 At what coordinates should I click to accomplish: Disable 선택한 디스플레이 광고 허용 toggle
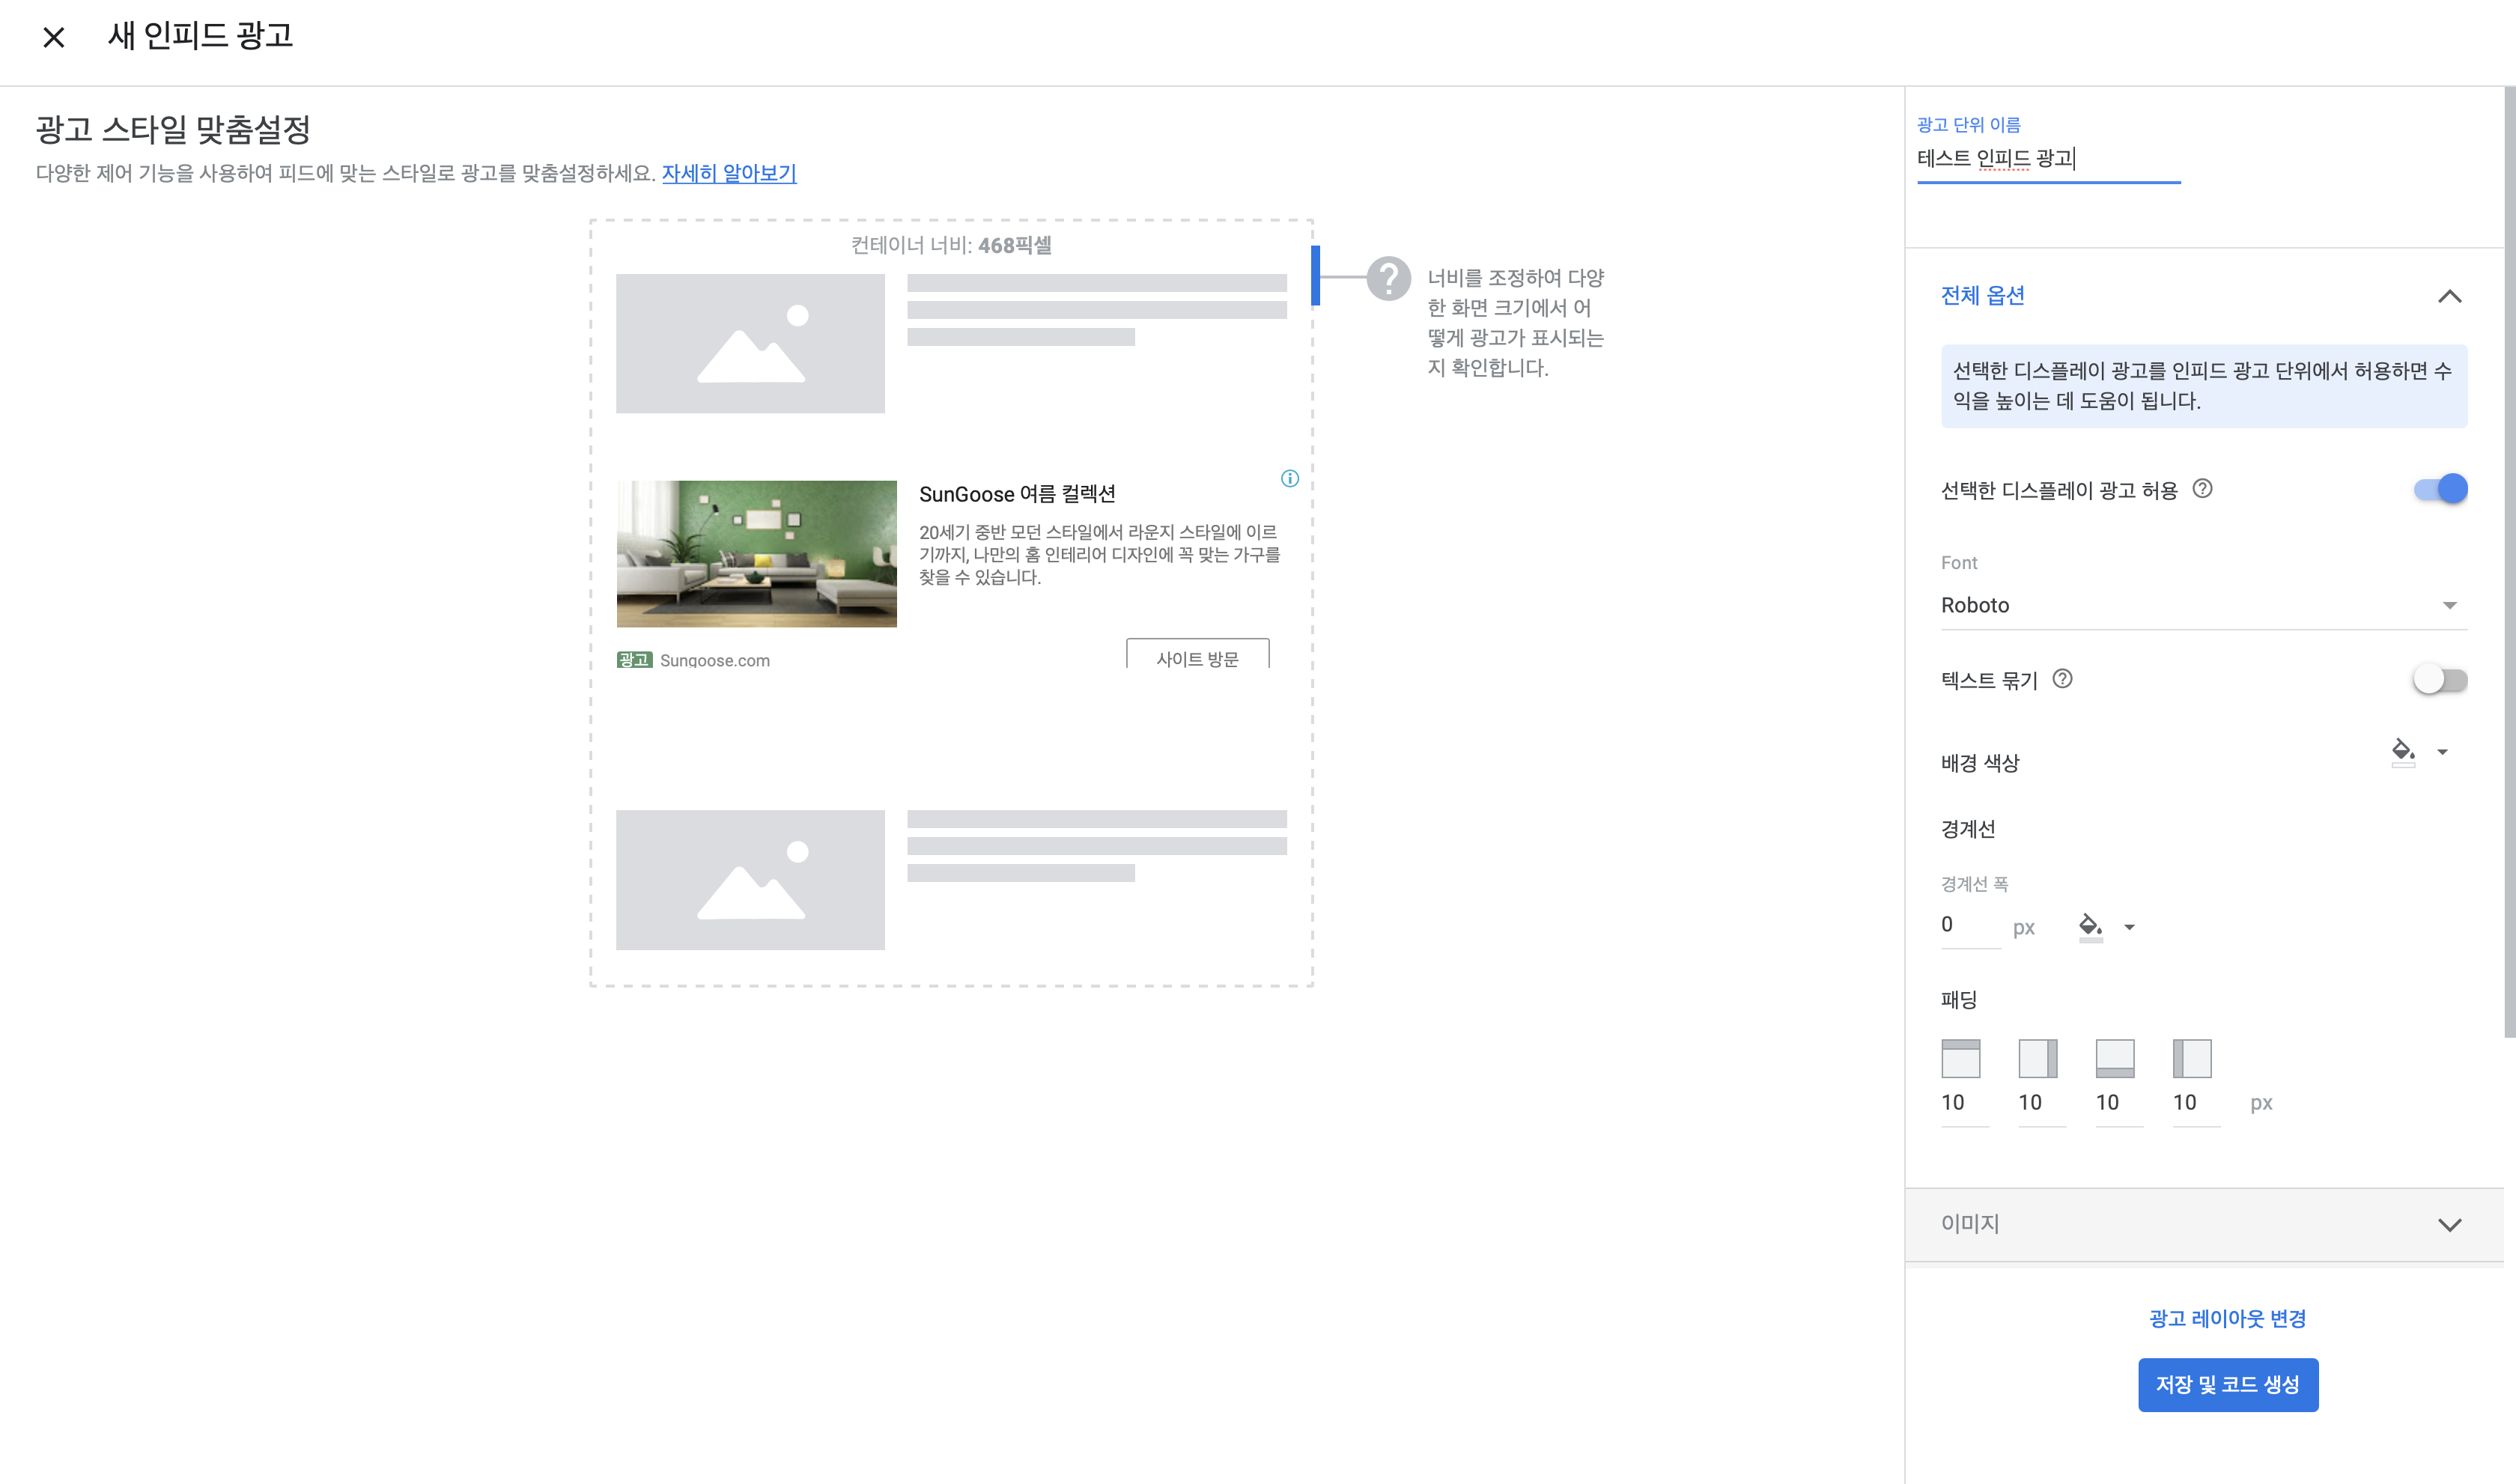tap(2440, 489)
